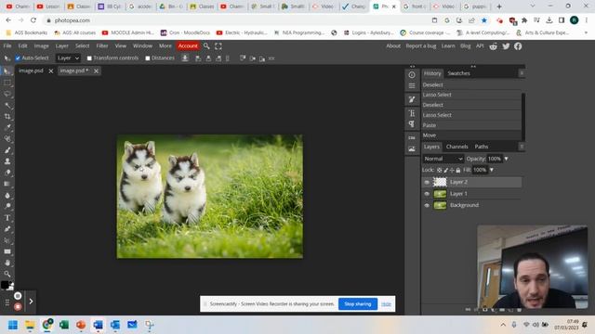Select the Hand tool

click(x=7, y=263)
